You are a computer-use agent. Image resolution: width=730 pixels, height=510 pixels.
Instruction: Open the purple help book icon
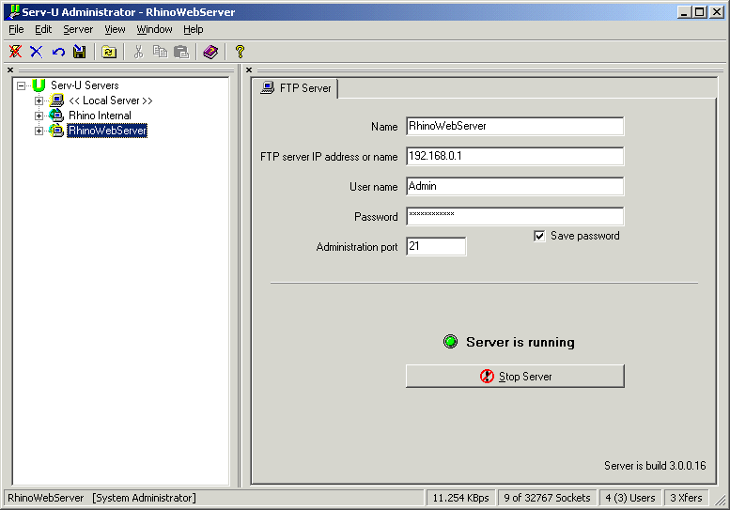210,52
